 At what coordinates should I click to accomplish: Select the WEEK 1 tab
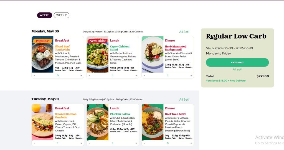[x=45, y=15]
